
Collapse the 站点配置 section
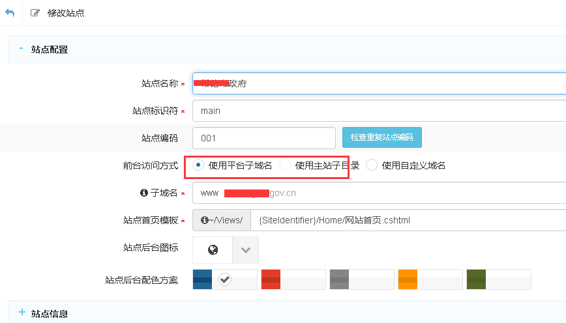click(x=22, y=49)
